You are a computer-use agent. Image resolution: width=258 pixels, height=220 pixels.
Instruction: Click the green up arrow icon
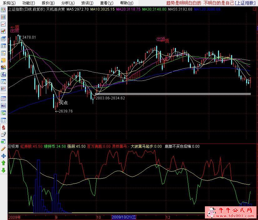pos(3,163)
